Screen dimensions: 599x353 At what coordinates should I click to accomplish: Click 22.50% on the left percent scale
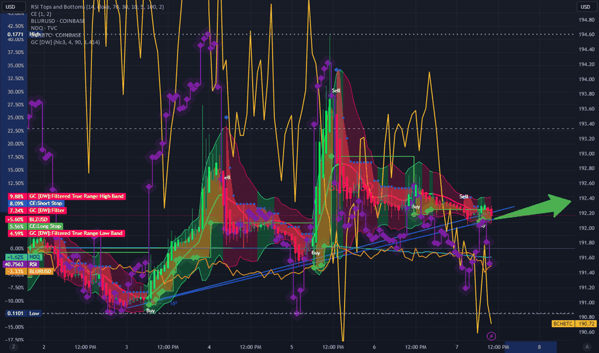click(x=15, y=131)
